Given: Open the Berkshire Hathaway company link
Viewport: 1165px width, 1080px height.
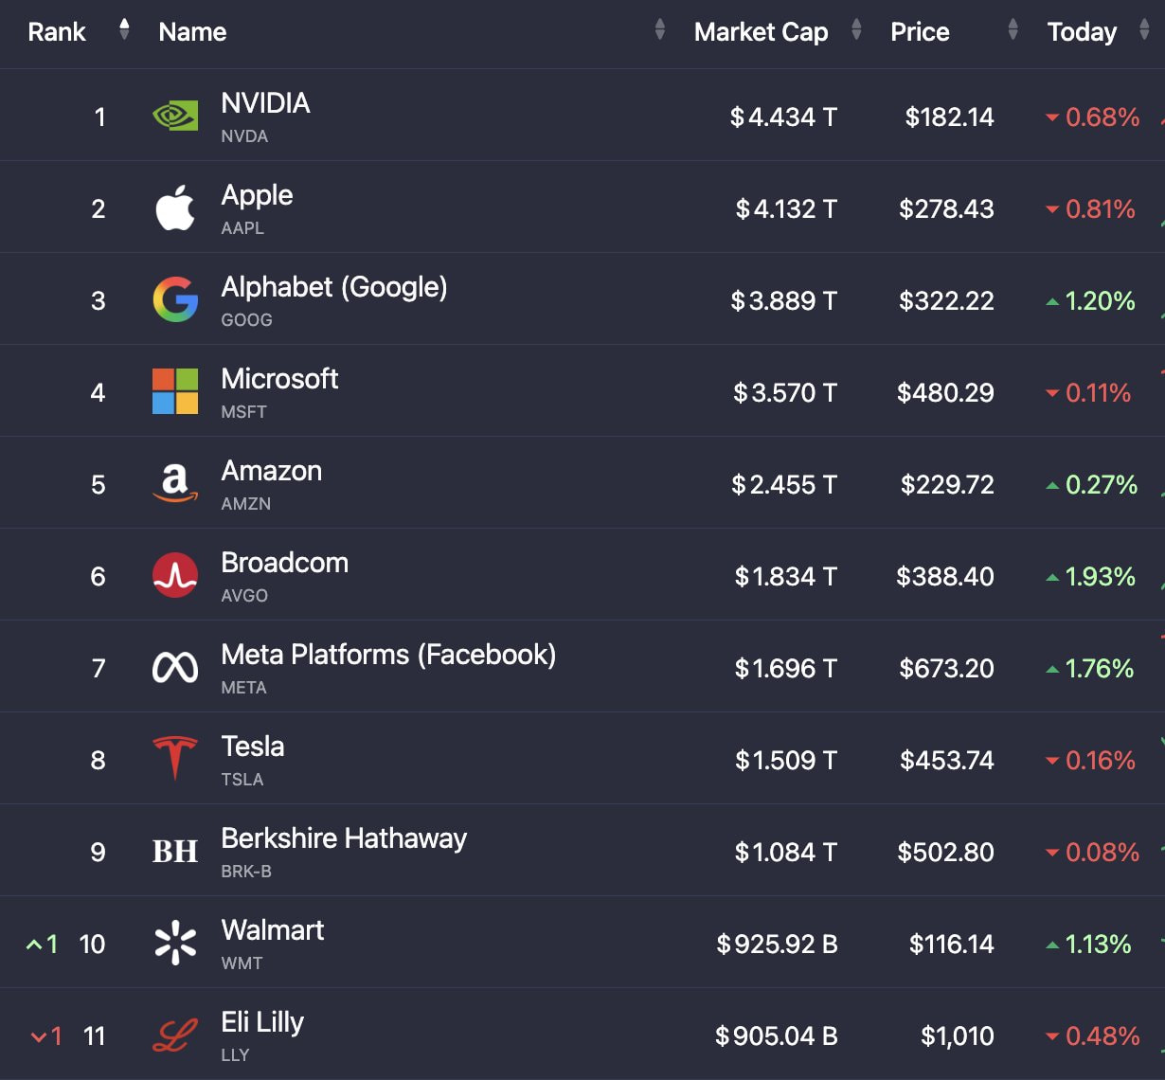Looking at the screenshot, I should coord(344,838).
